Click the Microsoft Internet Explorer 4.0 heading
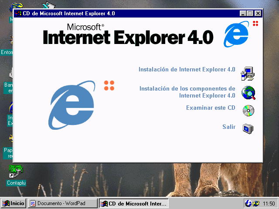The image size is (279, 209). [128, 34]
